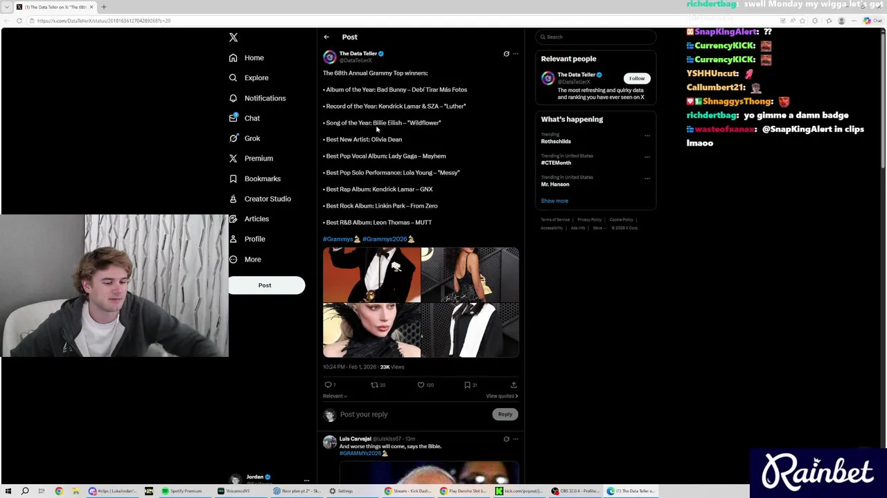Open Windows taskbar search

coord(25,491)
